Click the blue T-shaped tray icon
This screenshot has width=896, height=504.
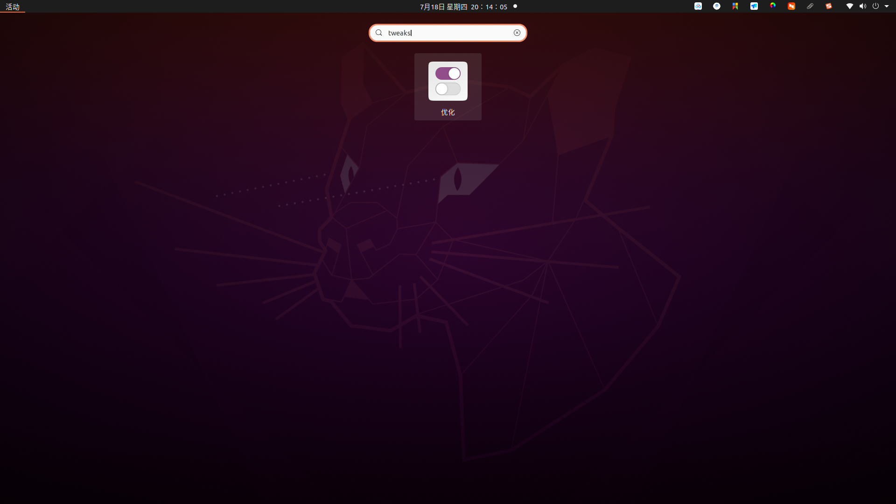point(754,7)
